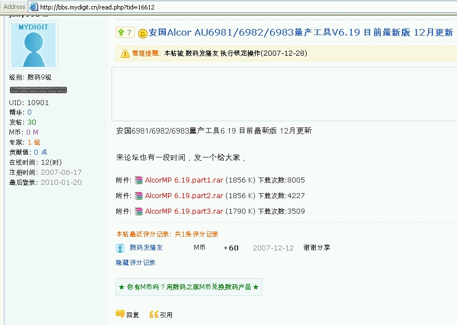Click the UID: 10901 text
This screenshot has height=325, width=457.
29,102
